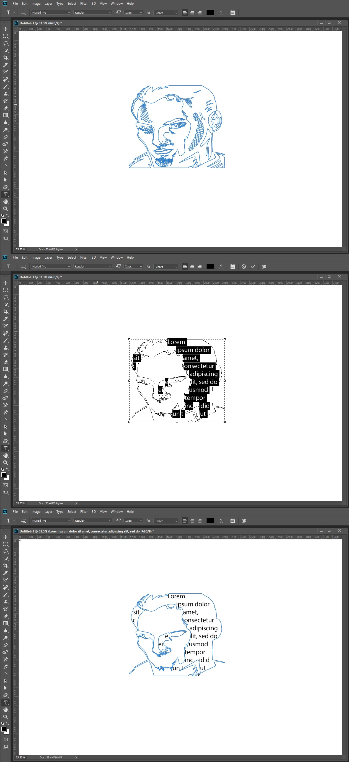Select the Rectangular Marquee tool in top window

click(5, 36)
